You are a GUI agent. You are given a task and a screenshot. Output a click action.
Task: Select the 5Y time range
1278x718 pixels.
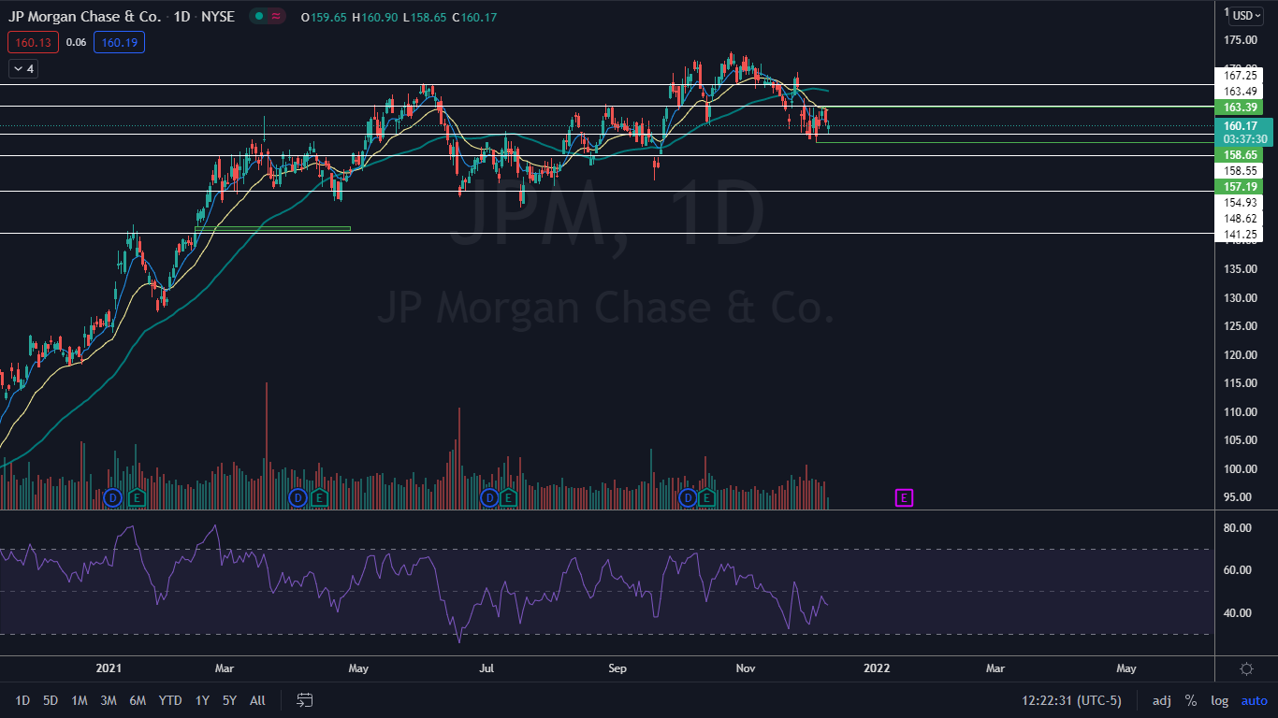coord(230,700)
